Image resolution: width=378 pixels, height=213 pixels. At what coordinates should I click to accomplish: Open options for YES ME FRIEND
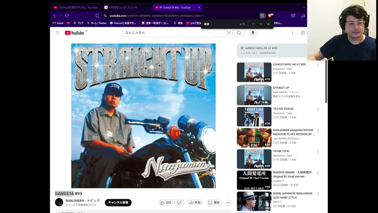[318, 109]
